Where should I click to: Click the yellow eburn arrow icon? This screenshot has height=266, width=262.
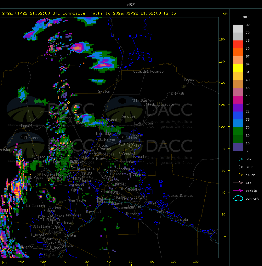[x=238, y=175]
